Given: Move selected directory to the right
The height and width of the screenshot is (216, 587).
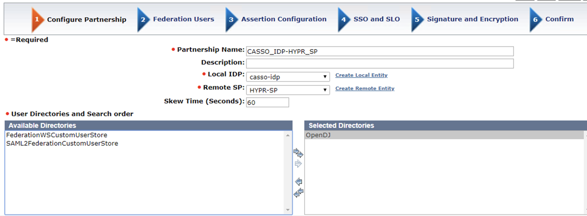Looking at the screenshot, I should tap(298, 163).
